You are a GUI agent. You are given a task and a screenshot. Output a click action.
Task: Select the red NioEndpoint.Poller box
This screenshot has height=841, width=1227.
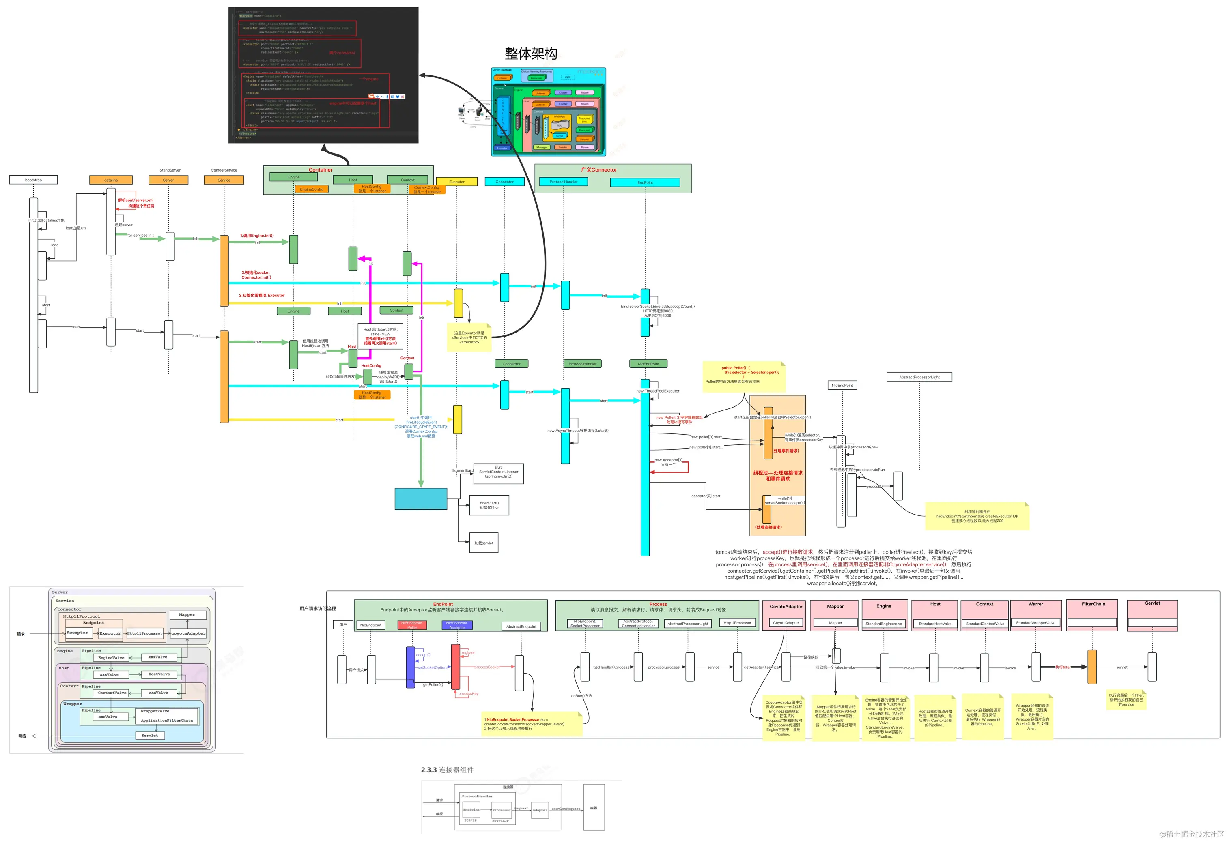[412, 625]
